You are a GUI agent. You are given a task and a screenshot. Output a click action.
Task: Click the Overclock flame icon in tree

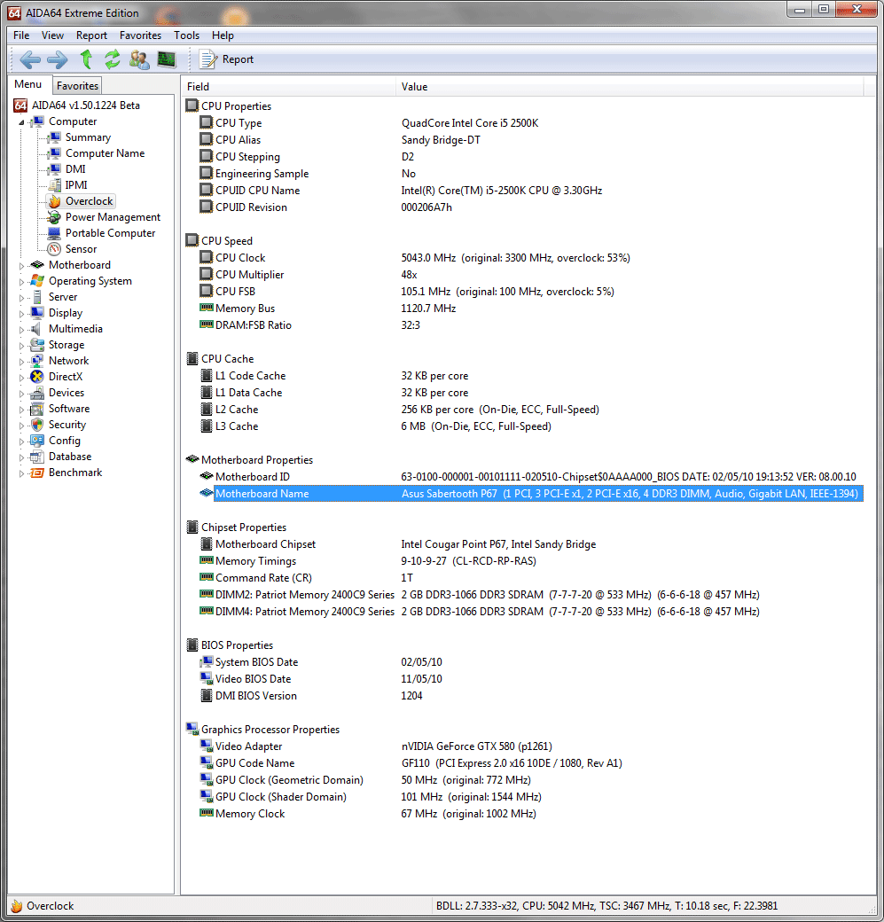click(x=55, y=201)
